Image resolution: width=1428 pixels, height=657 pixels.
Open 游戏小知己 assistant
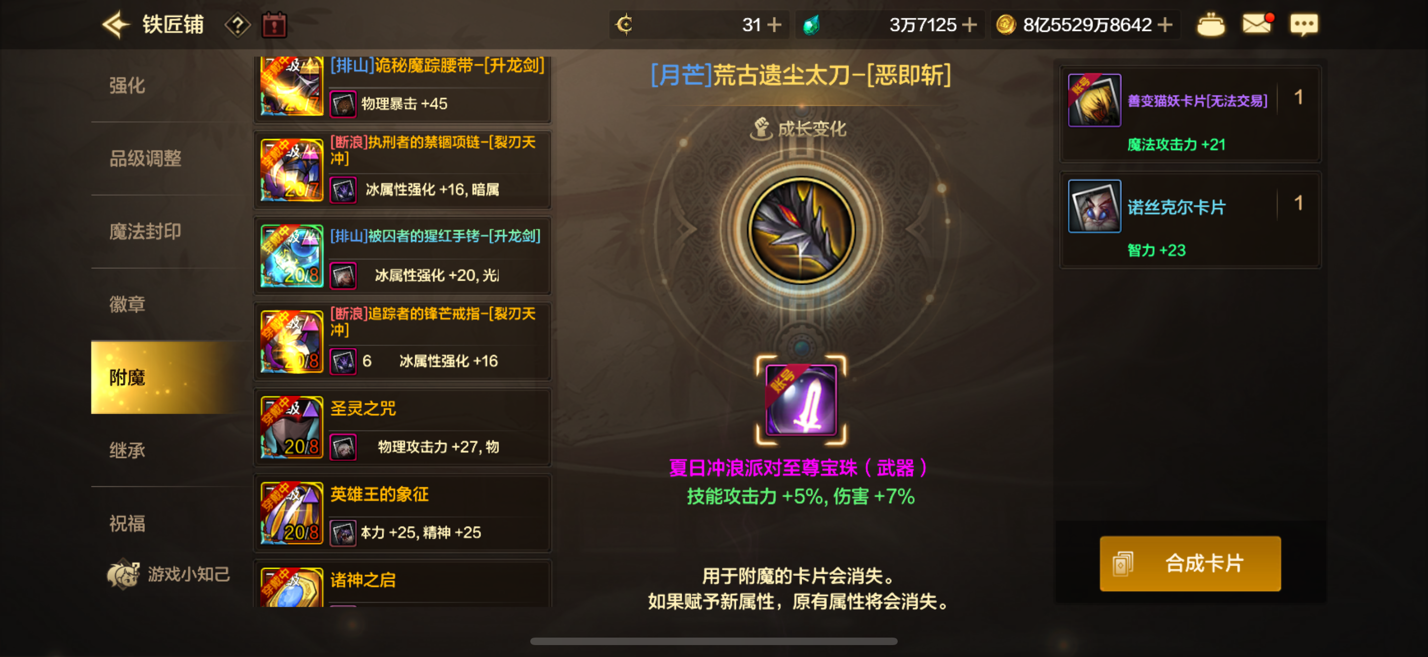(168, 574)
